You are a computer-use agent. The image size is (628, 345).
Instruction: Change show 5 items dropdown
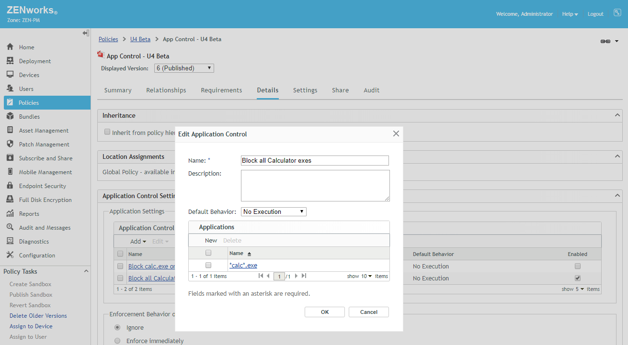(580, 289)
